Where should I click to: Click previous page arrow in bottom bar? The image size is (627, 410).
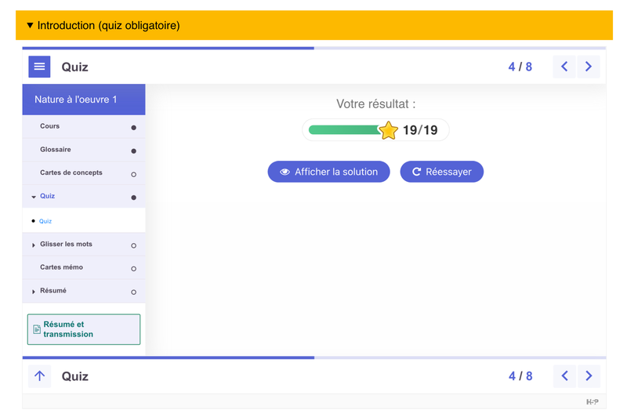(x=564, y=376)
